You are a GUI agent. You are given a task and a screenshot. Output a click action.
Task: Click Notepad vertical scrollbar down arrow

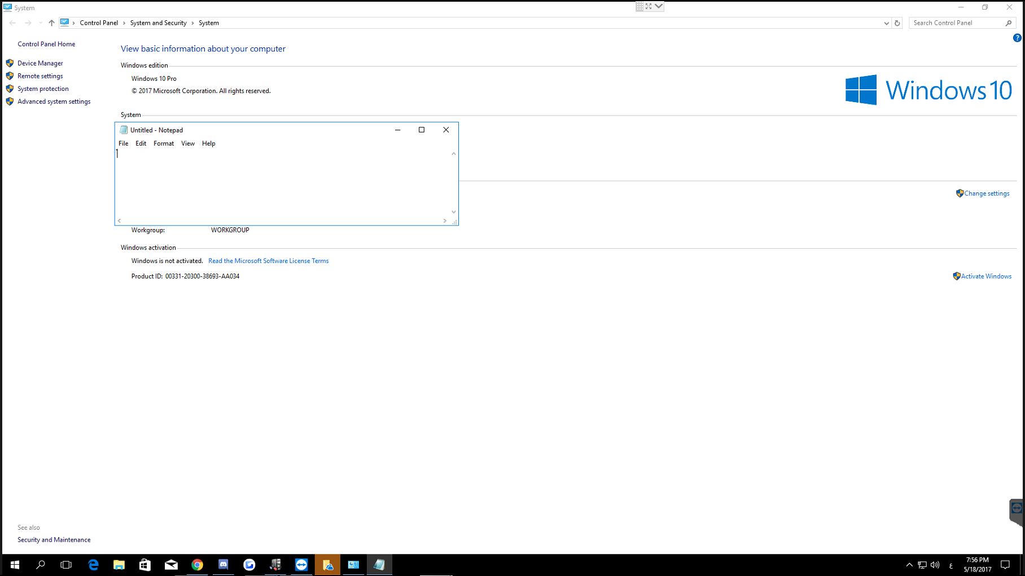(453, 212)
